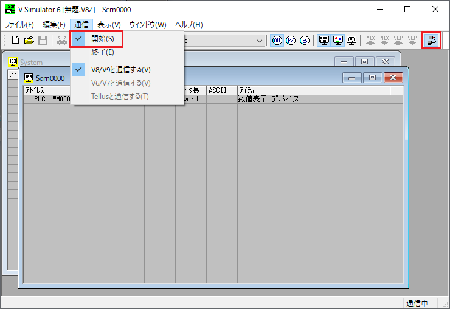450x309 pixels.
Task: Toggle V8/V9と通信する(V) checked option
Action: pos(120,70)
